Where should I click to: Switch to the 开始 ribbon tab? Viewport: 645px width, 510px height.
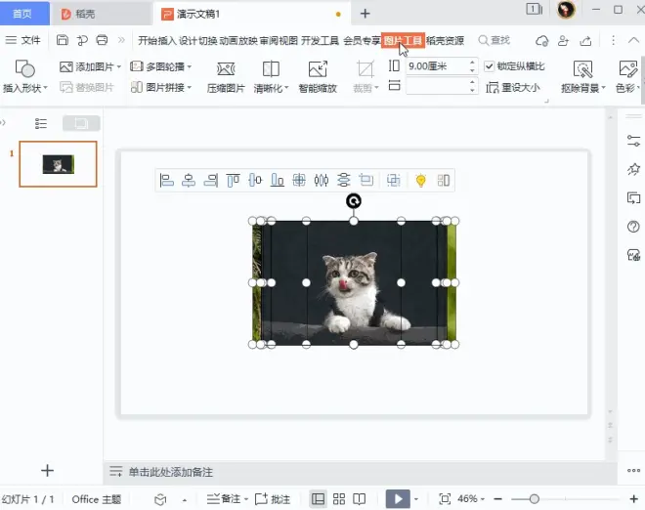point(148,40)
